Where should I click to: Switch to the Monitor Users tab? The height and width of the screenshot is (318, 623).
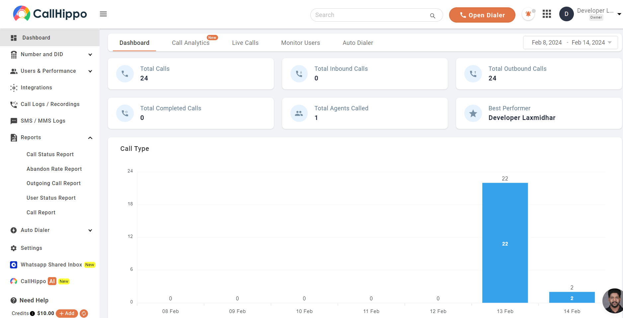pos(300,43)
